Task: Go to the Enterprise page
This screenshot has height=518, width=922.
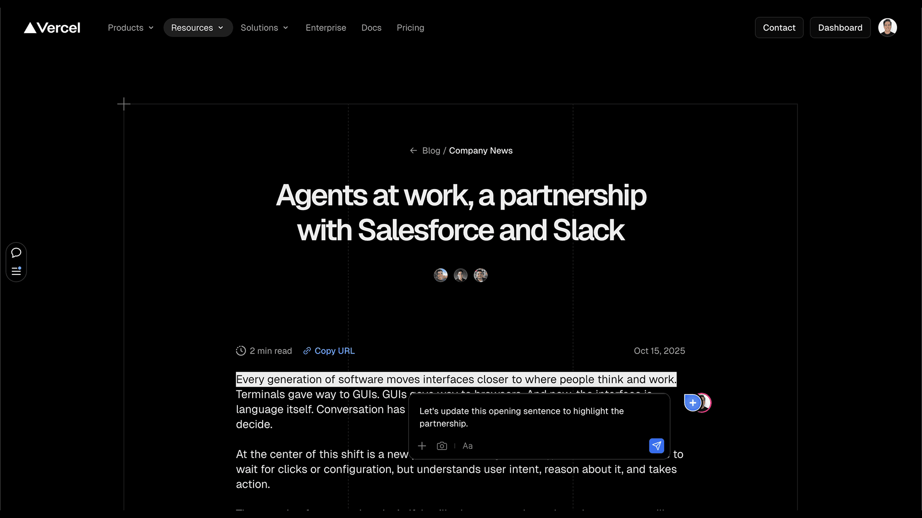Action: click(x=326, y=28)
